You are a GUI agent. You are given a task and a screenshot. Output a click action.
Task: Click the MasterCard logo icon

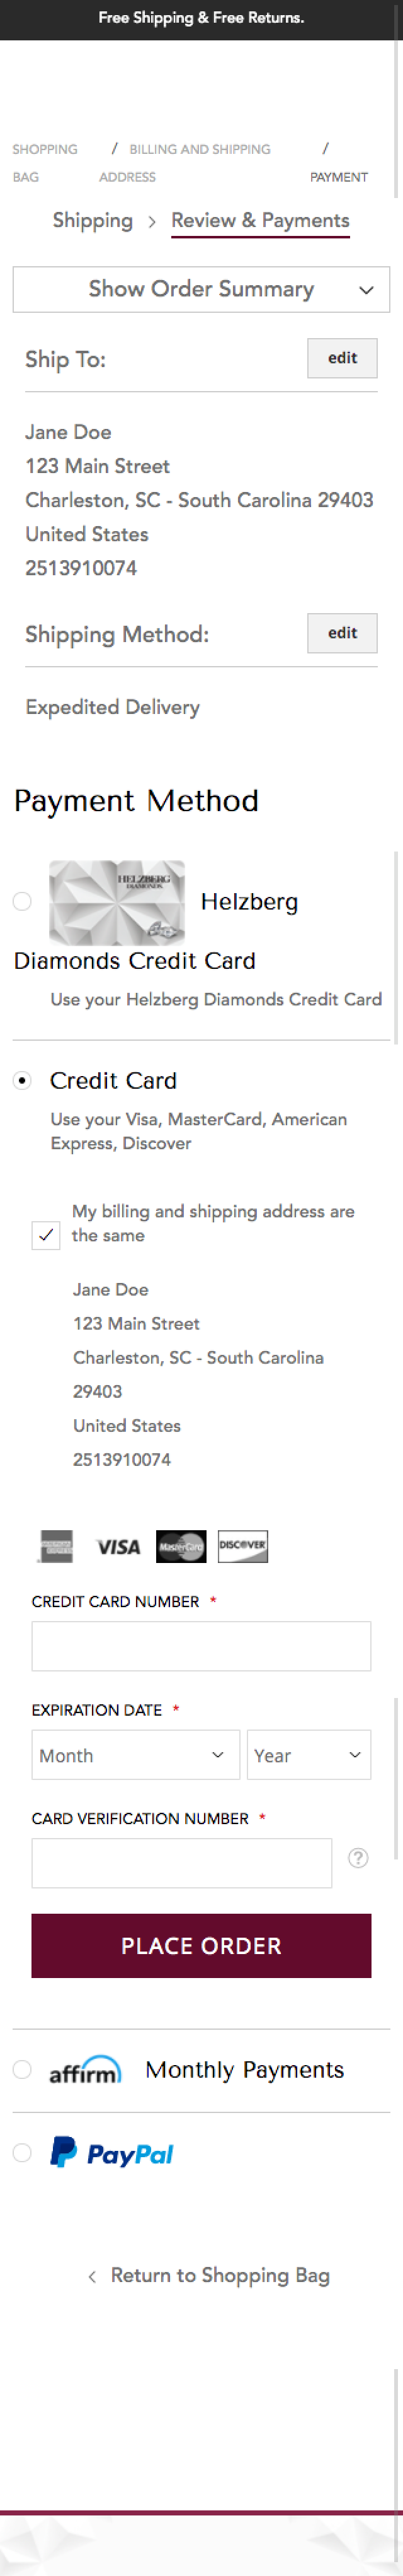(181, 1545)
